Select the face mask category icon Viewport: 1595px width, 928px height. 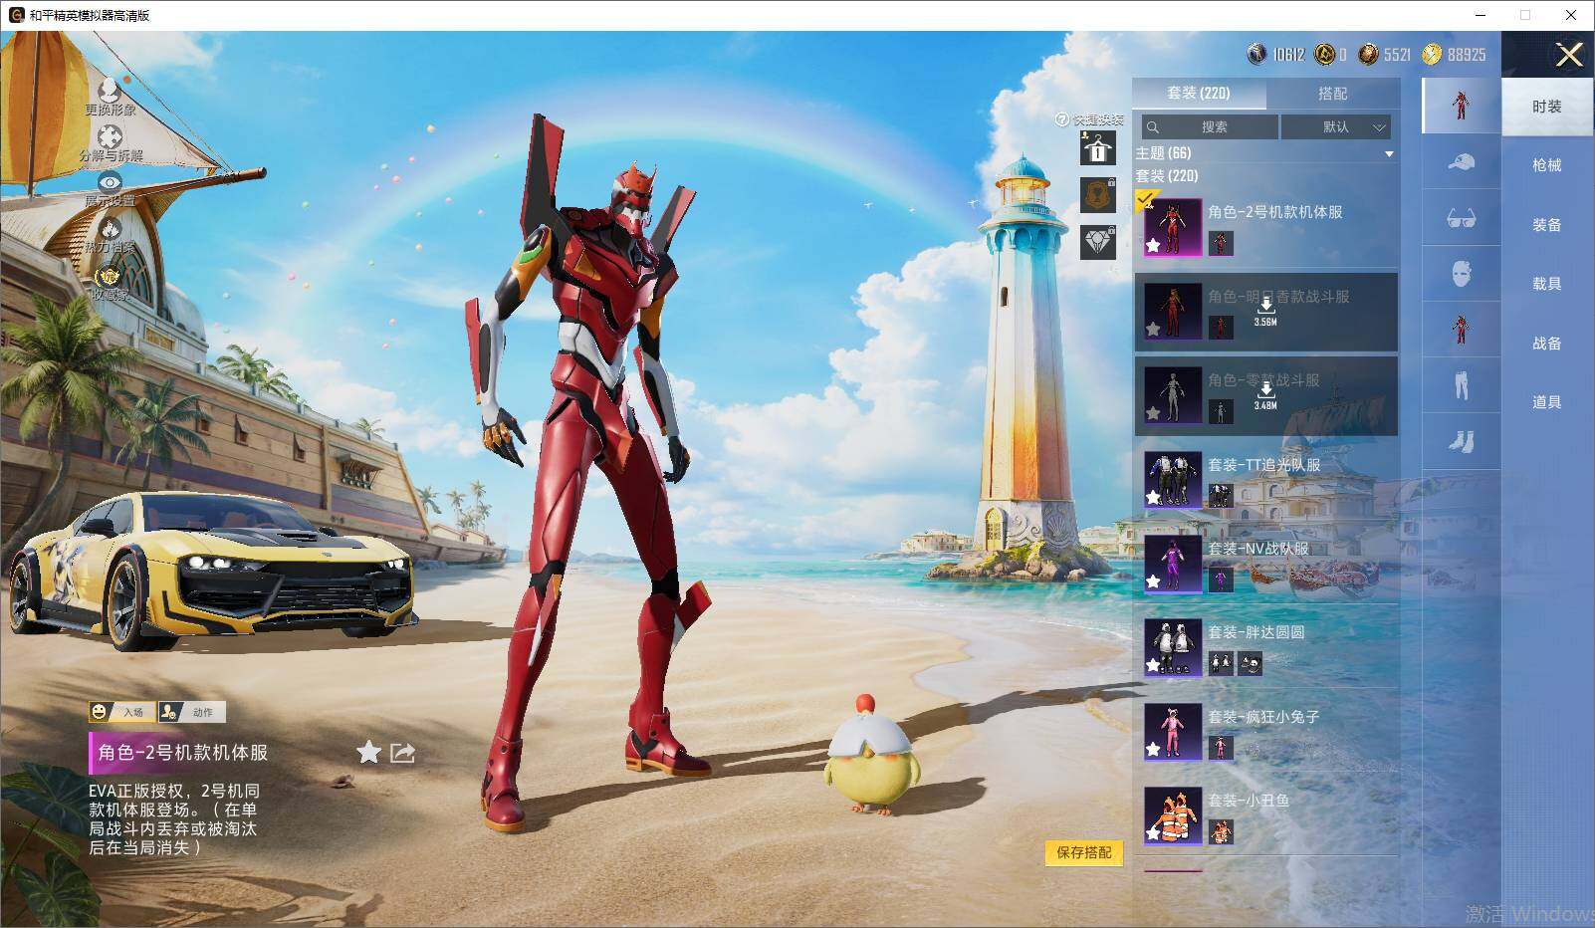pos(1461,274)
